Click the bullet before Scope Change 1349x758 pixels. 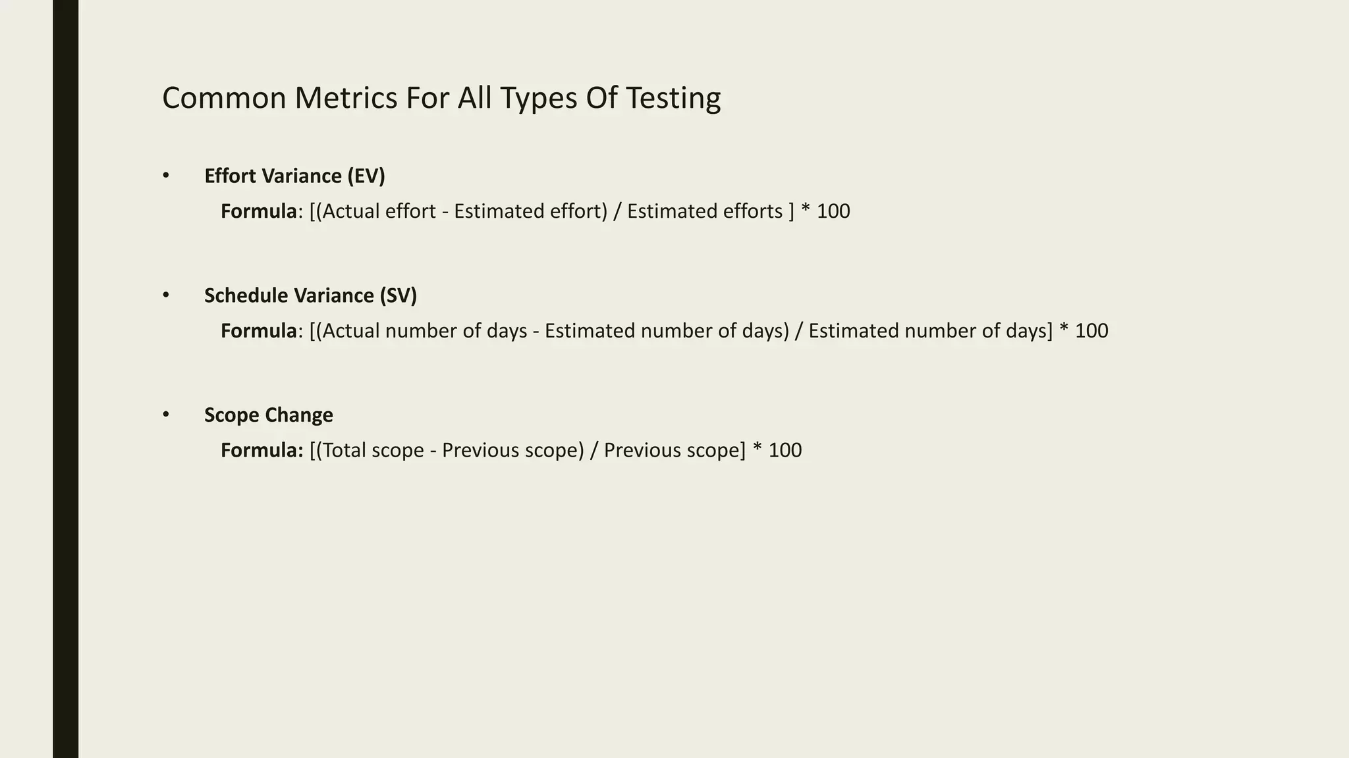166,415
